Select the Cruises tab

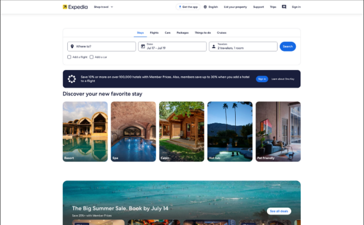[x=222, y=32]
